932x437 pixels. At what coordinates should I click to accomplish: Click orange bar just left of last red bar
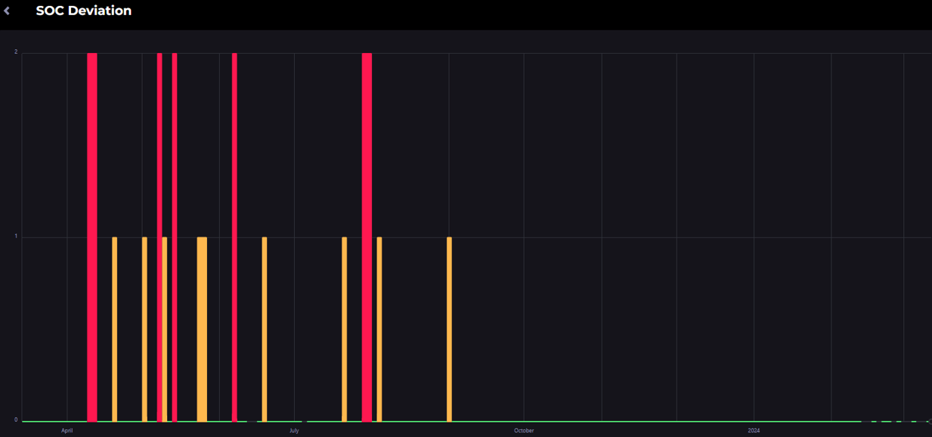pos(345,329)
